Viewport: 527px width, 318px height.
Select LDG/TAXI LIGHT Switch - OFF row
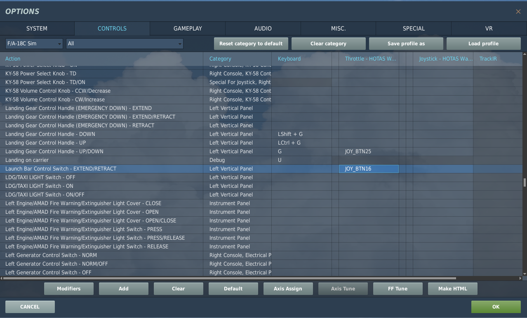tap(261, 178)
